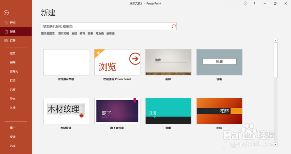Restore down the PowerPoint window
The width and height of the screenshot is (291, 154).
275,3
